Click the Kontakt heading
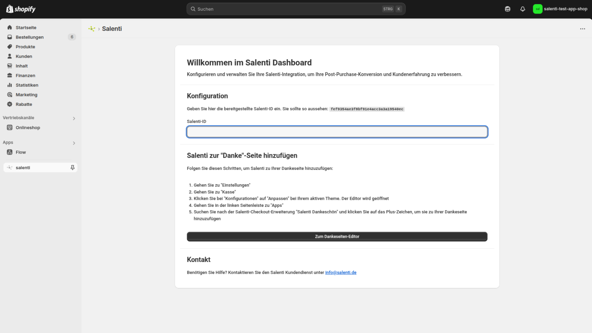Screen dimensions: 592x333 [199, 259]
